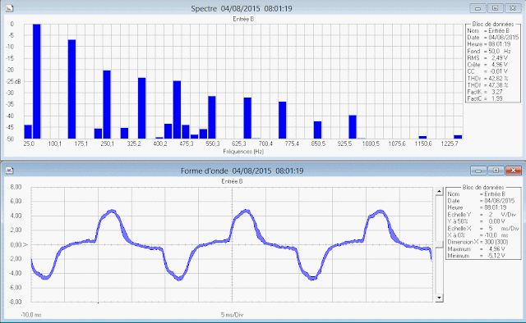Click the waveform vertical scrollbar thumb
526x323 pixels.
coord(439,244)
